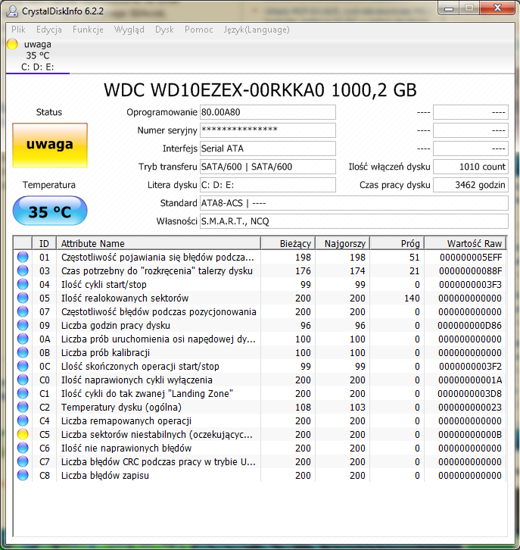This screenshot has height=550, width=520.
Task: Open the Plik menu
Action: (x=18, y=30)
